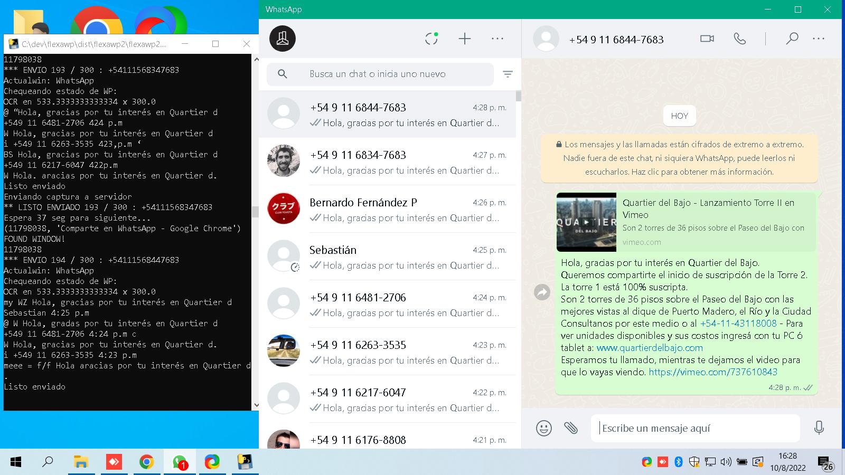
Task: Open the contact avatar in chat header
Action: tap(546, 39)
